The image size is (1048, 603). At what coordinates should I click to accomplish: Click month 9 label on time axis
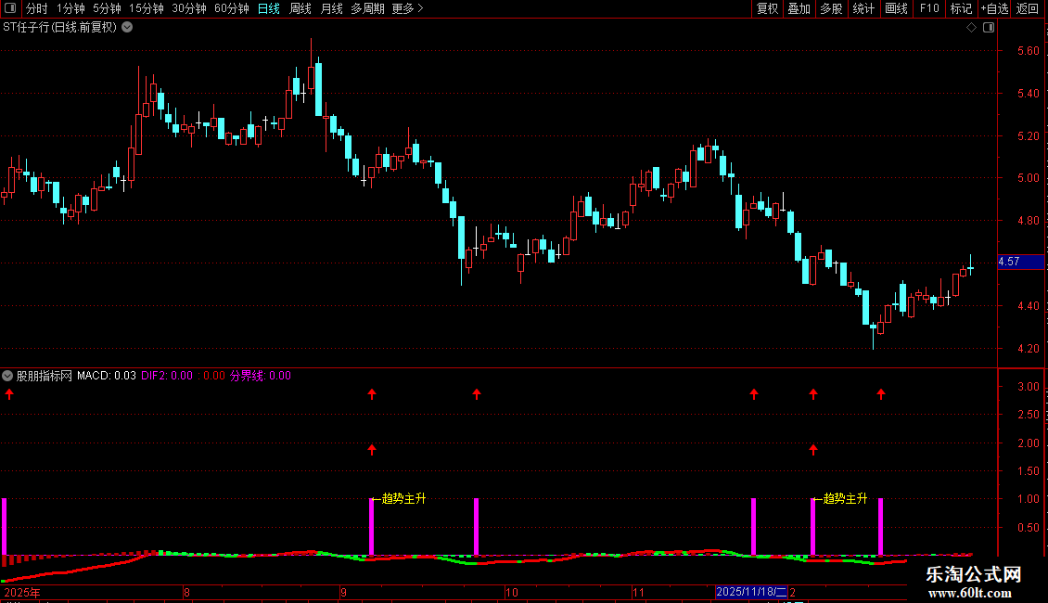click(x=343, y=592)
